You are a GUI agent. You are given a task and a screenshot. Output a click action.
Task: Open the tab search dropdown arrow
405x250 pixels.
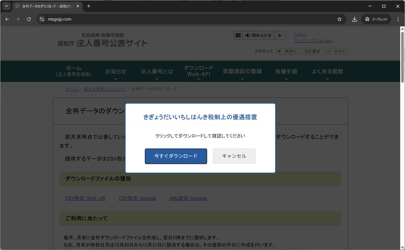pyautogui.click(x=6, y=6)
